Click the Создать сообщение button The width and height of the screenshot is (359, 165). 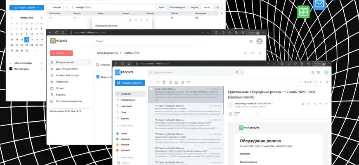tap(130, 83)
